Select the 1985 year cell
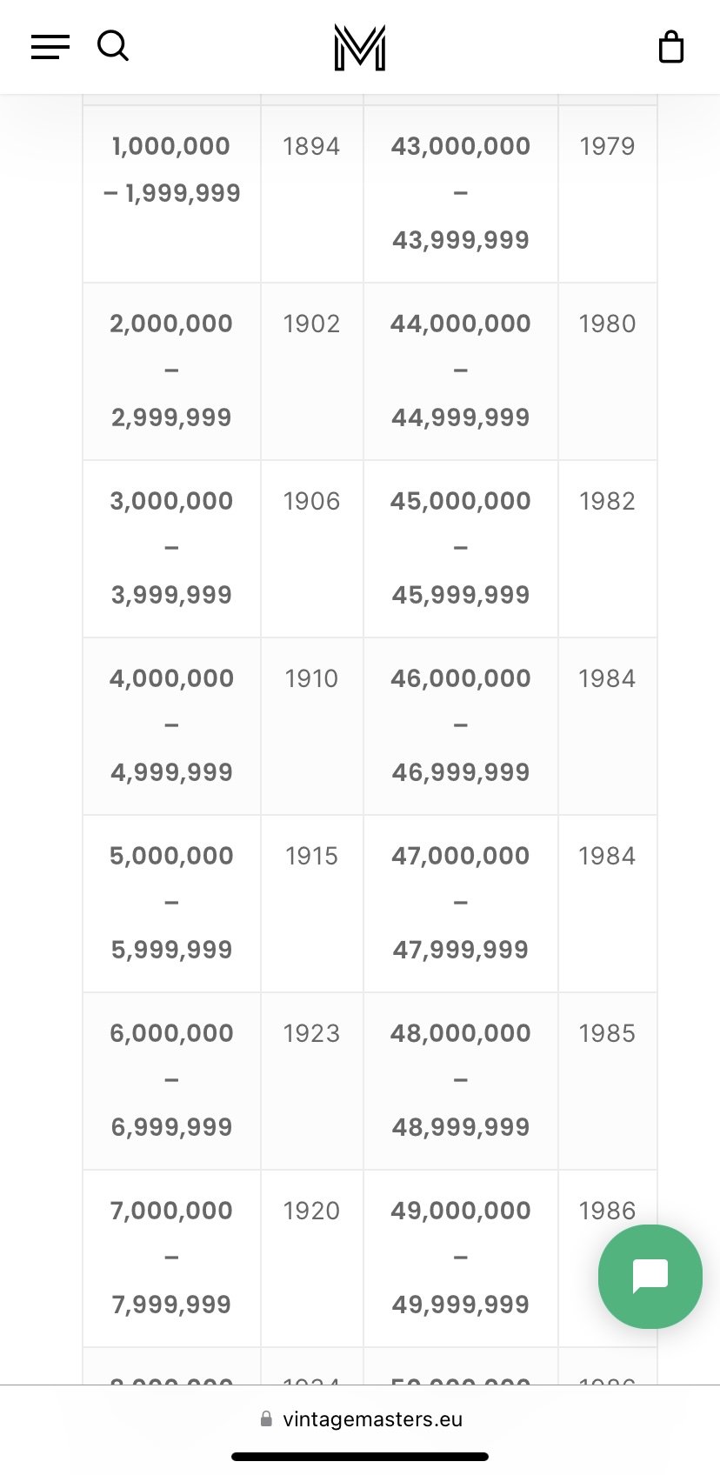720x1475 pixels. pos(608,1081)
